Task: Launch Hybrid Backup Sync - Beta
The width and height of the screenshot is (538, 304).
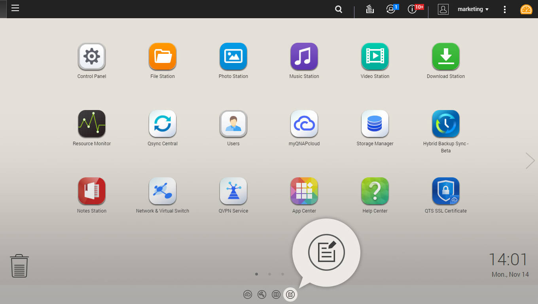Action: click(445, 123)
